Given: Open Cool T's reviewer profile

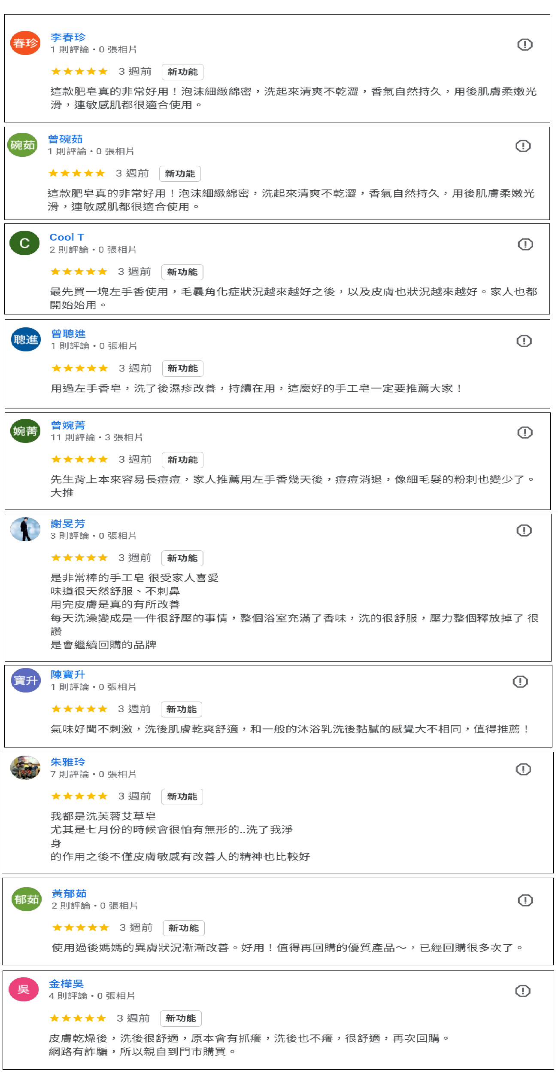Looking at the screenshot, I should coord(67,237).
